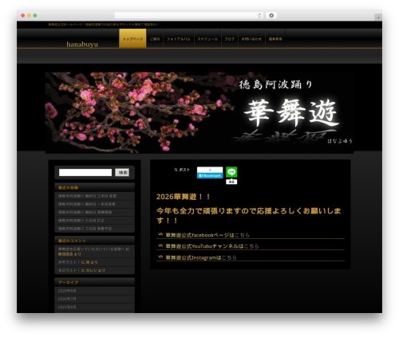The width and height of the screenshot is (399, 337).
Task: Open the 2025年8月 archive
Action: 67,307
